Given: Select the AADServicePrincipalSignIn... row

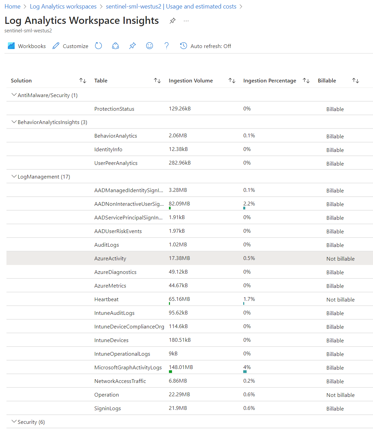Looking at the screenshot, I should click(190, 217).
